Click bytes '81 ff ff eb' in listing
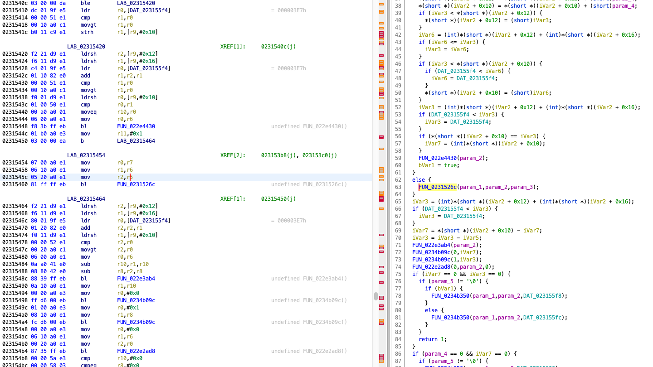Screen dimensions: 653x367 (x=49, y=184)
